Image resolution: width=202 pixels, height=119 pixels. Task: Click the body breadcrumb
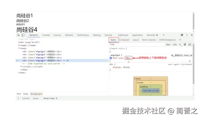pyautogui.click(x=26, y=94)
